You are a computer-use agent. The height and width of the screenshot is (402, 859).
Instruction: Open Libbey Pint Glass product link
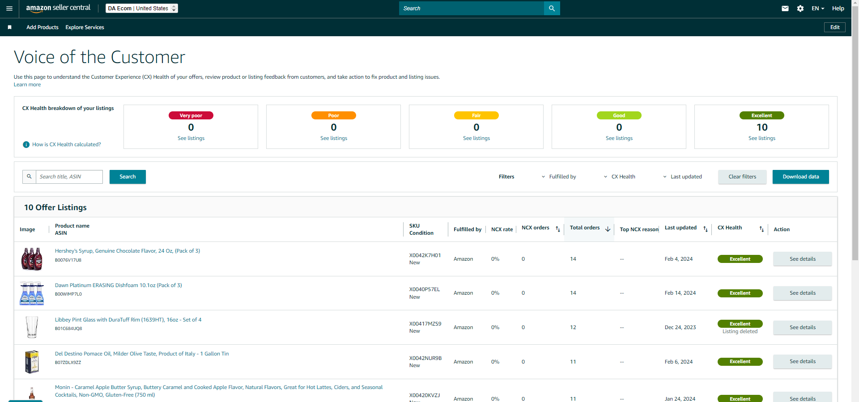point(128,320)
